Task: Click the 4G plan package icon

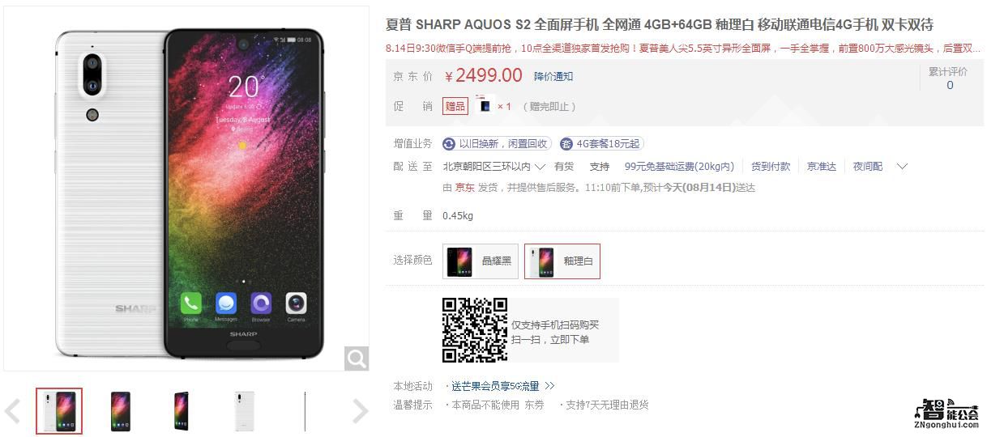Action: (566, 144)
